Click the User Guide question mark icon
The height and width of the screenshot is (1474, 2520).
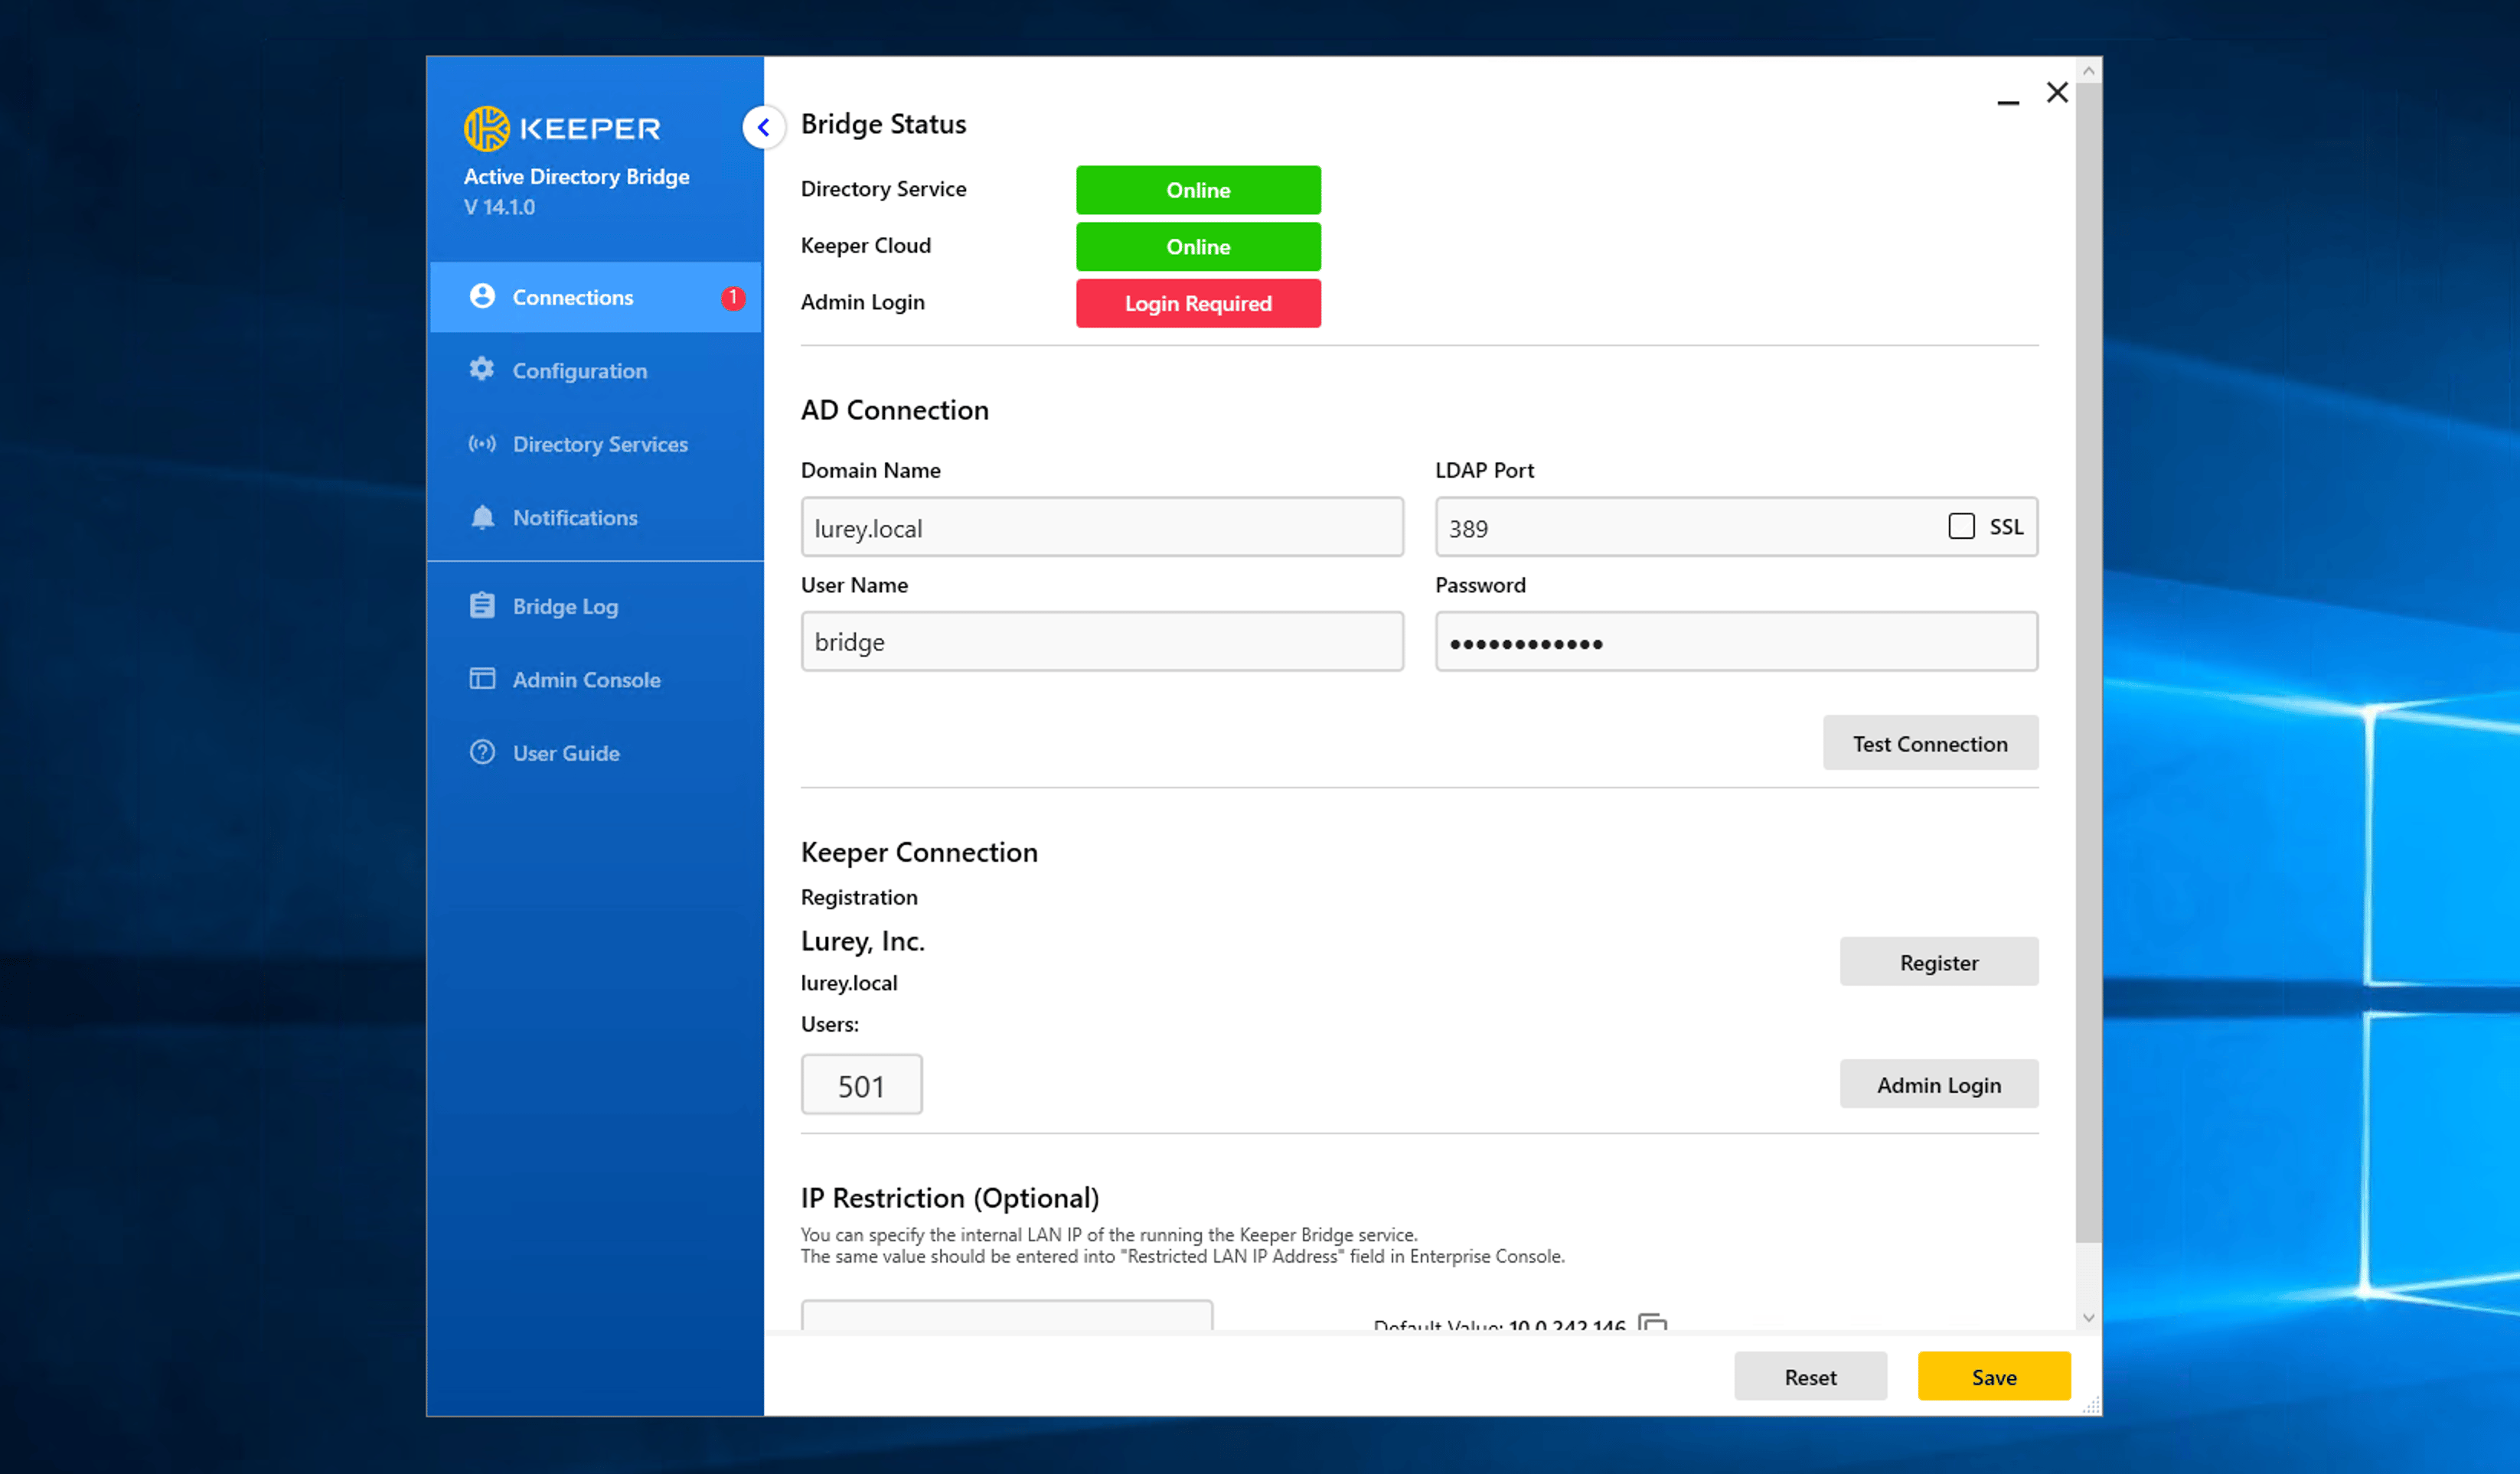point(482,753)
